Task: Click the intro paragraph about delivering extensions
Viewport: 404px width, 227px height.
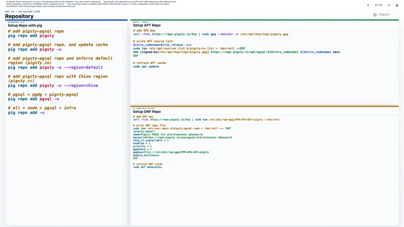Action: 91,4
